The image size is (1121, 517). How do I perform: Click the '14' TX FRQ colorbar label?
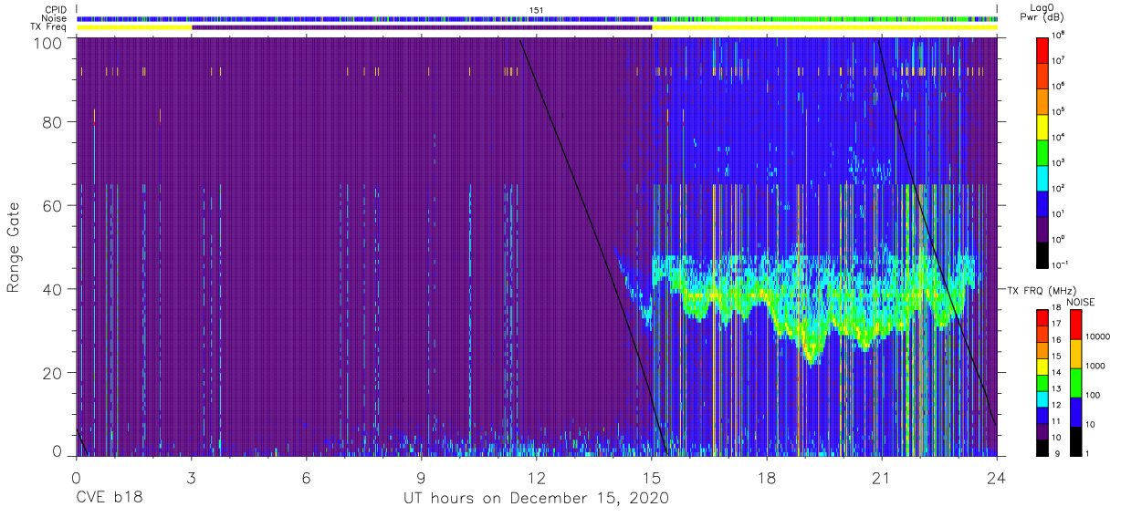click(1058, 374)
